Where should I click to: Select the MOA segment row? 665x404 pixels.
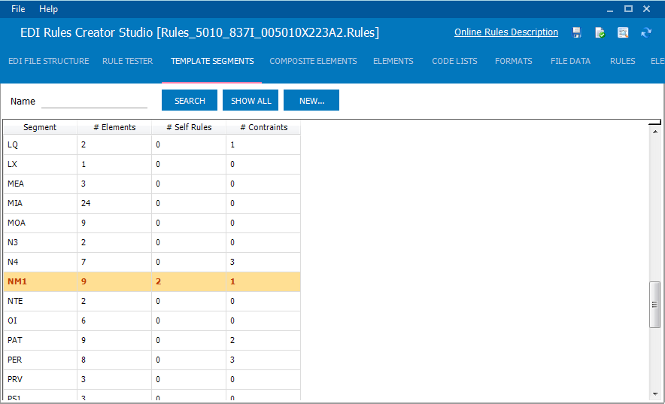152,223
